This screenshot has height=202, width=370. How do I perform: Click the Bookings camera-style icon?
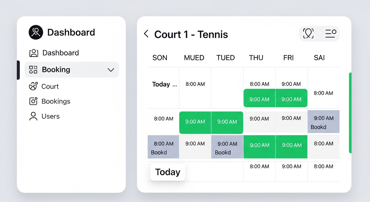pos(33,101)
